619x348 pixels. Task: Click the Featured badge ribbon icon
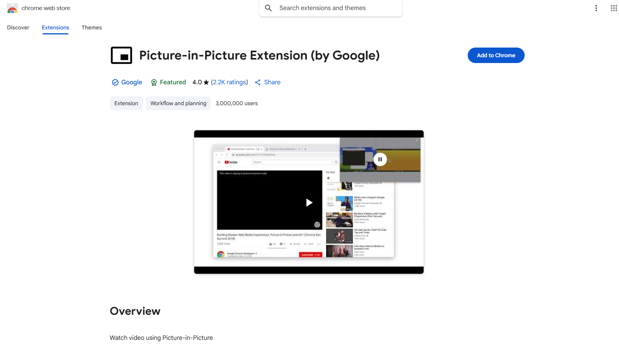click(154, 82)
